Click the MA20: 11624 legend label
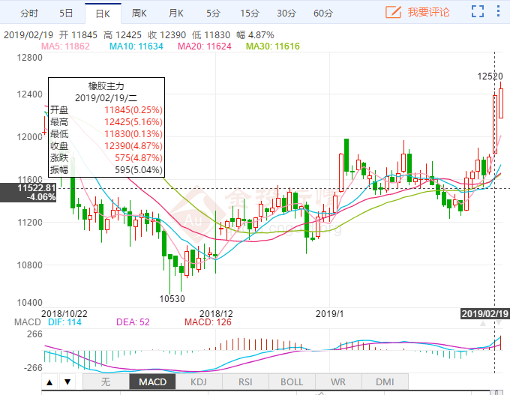The image size is (519, 395). coord(204,46)
